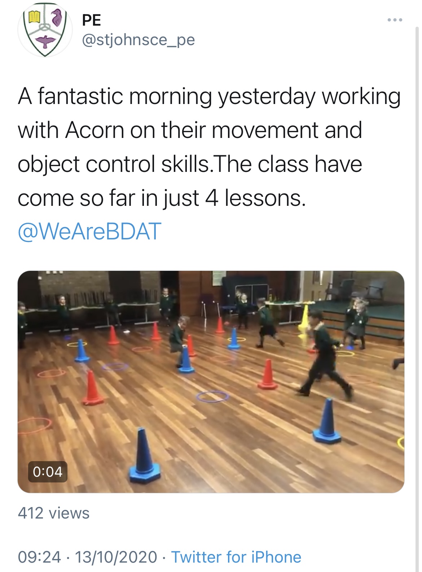Tap the blue cone in video foreground
The height and width of the screenshot is (572, 422).
pos(144,456)
